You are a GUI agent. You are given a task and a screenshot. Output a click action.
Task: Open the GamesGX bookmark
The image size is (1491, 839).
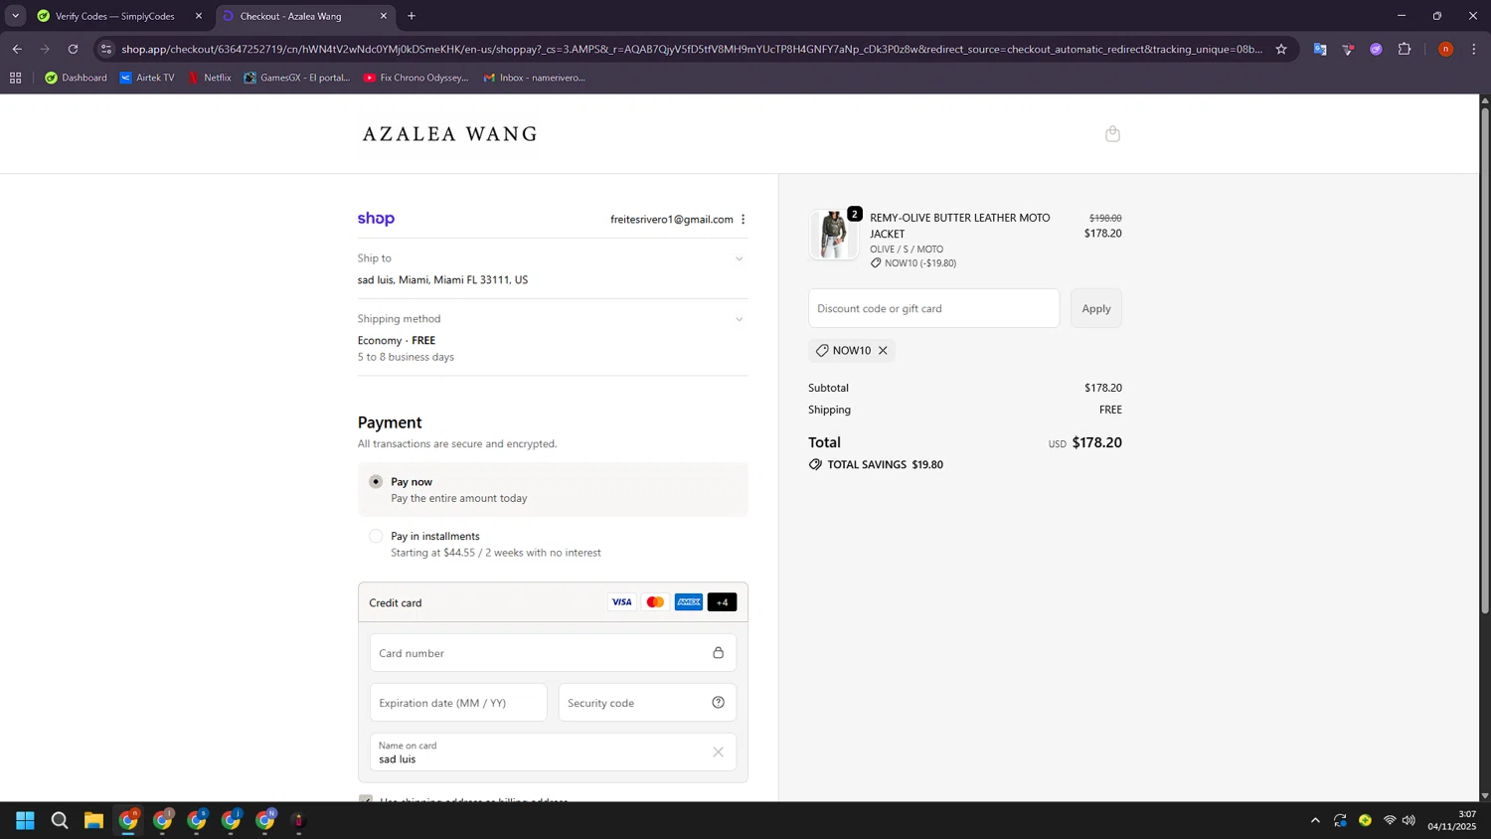click(x=296, y=78)
